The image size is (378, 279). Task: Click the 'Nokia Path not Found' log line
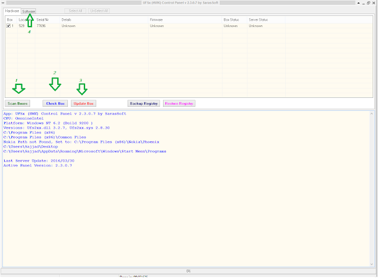[x=82, y=142]
